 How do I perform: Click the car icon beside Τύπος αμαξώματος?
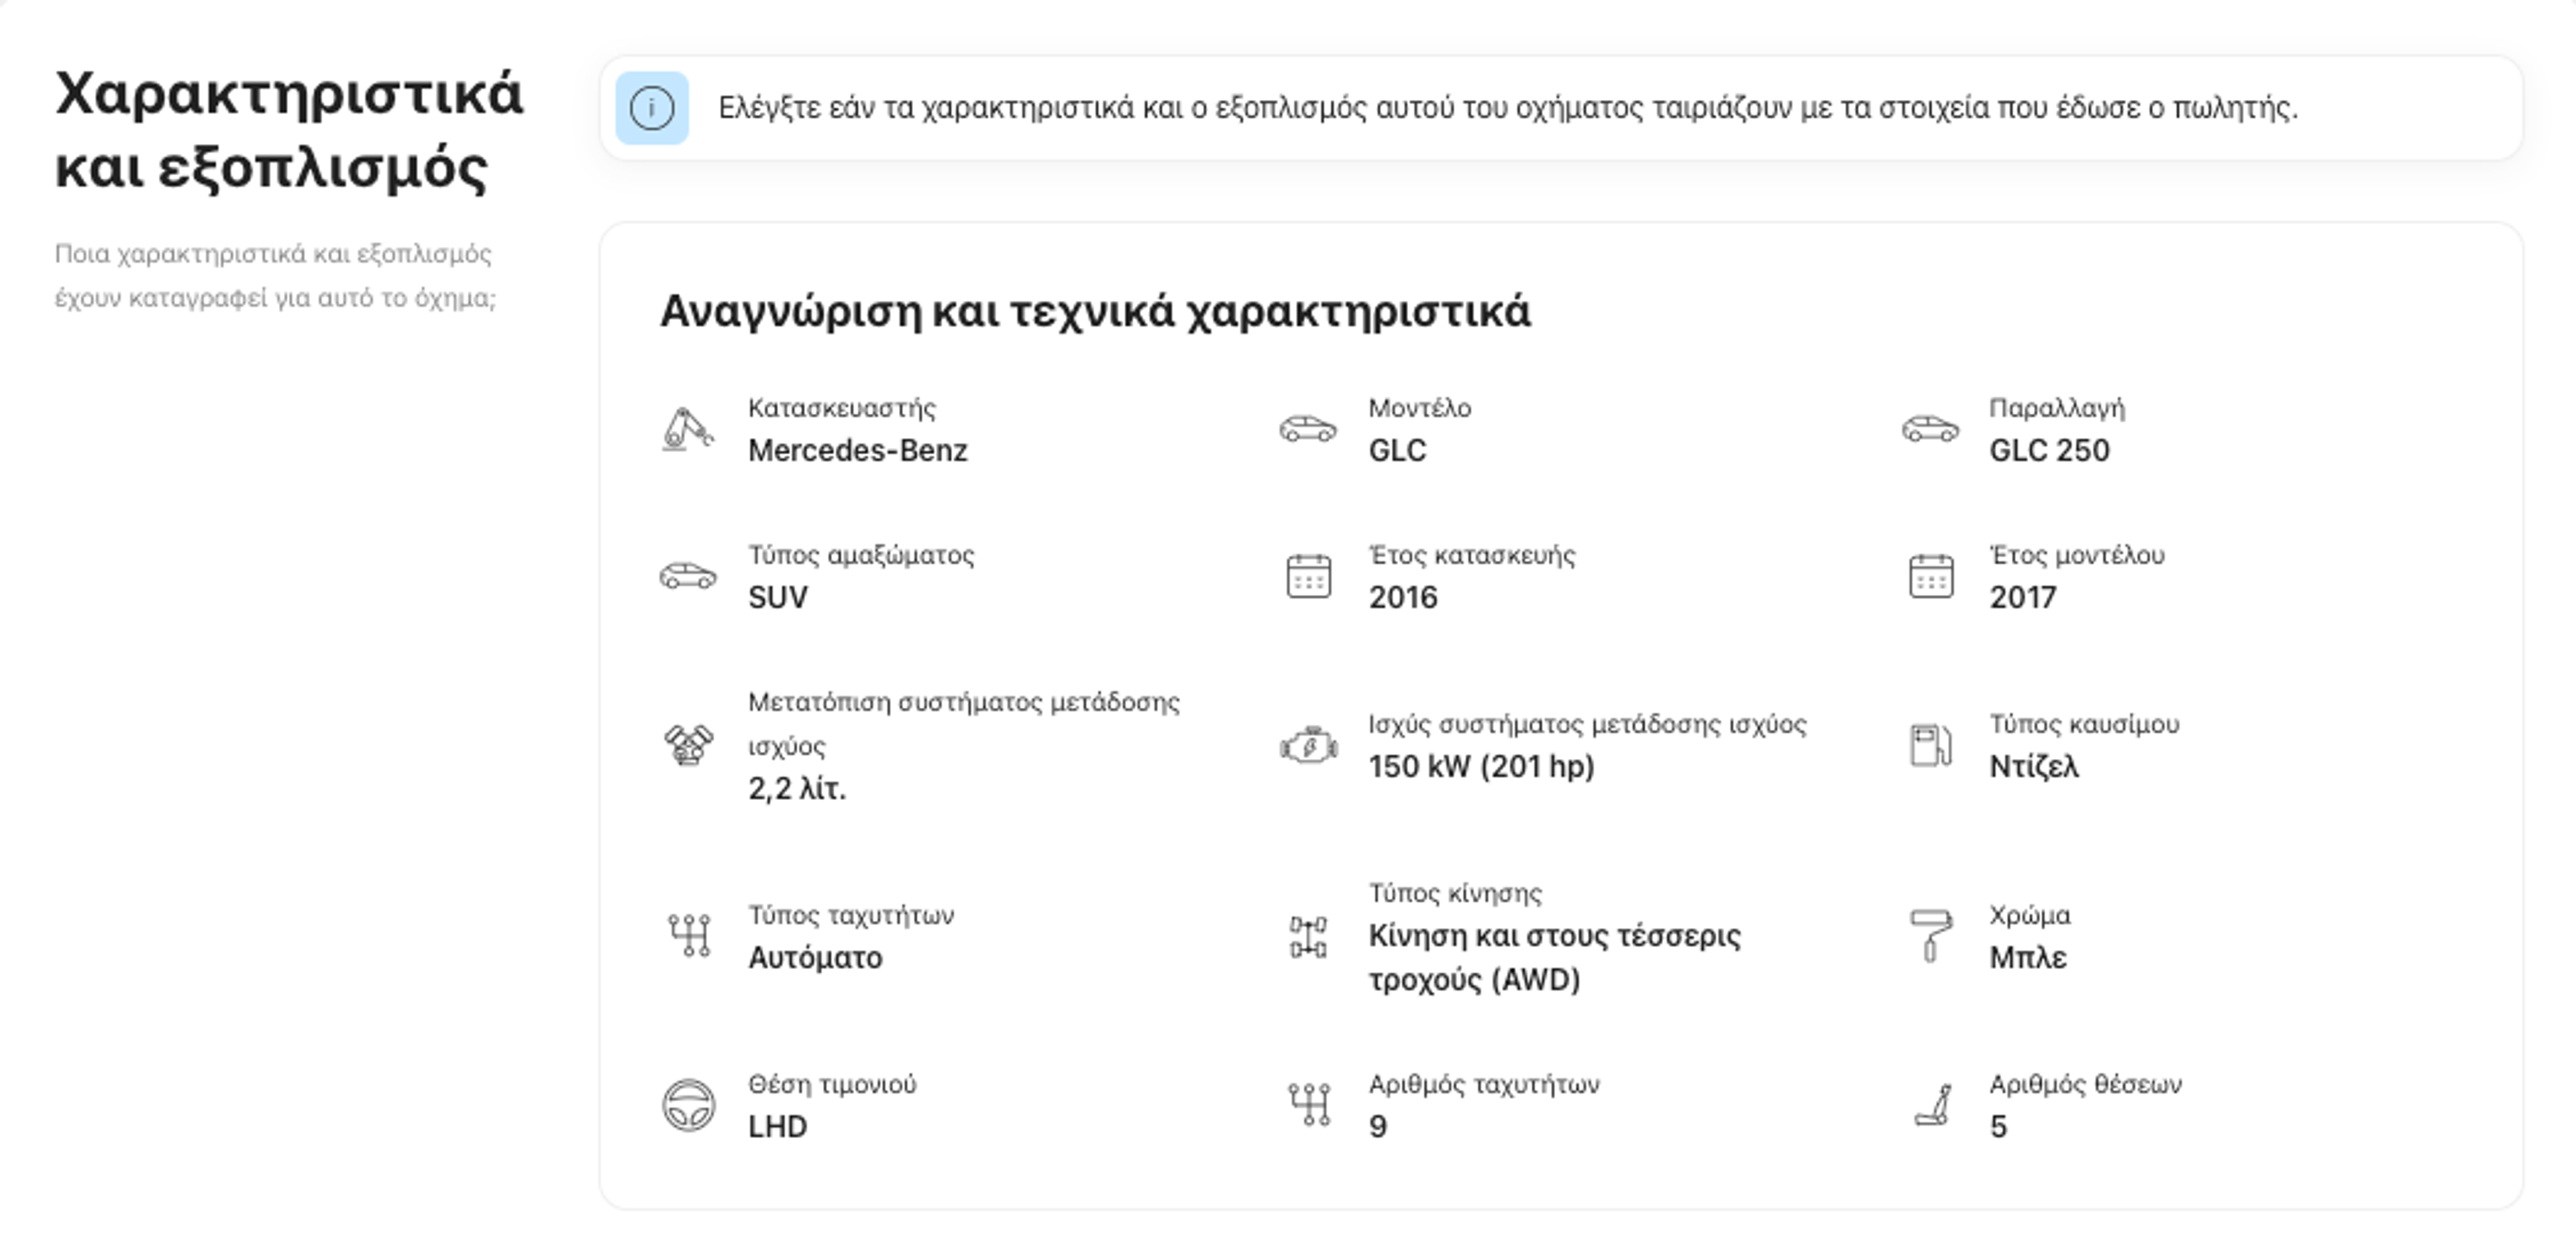pyautogui.click(x=688, y=576)
